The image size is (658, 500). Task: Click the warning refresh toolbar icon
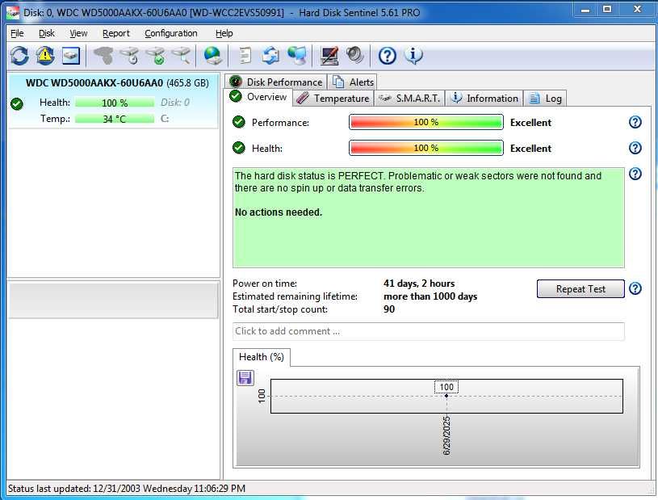point(45,56)
